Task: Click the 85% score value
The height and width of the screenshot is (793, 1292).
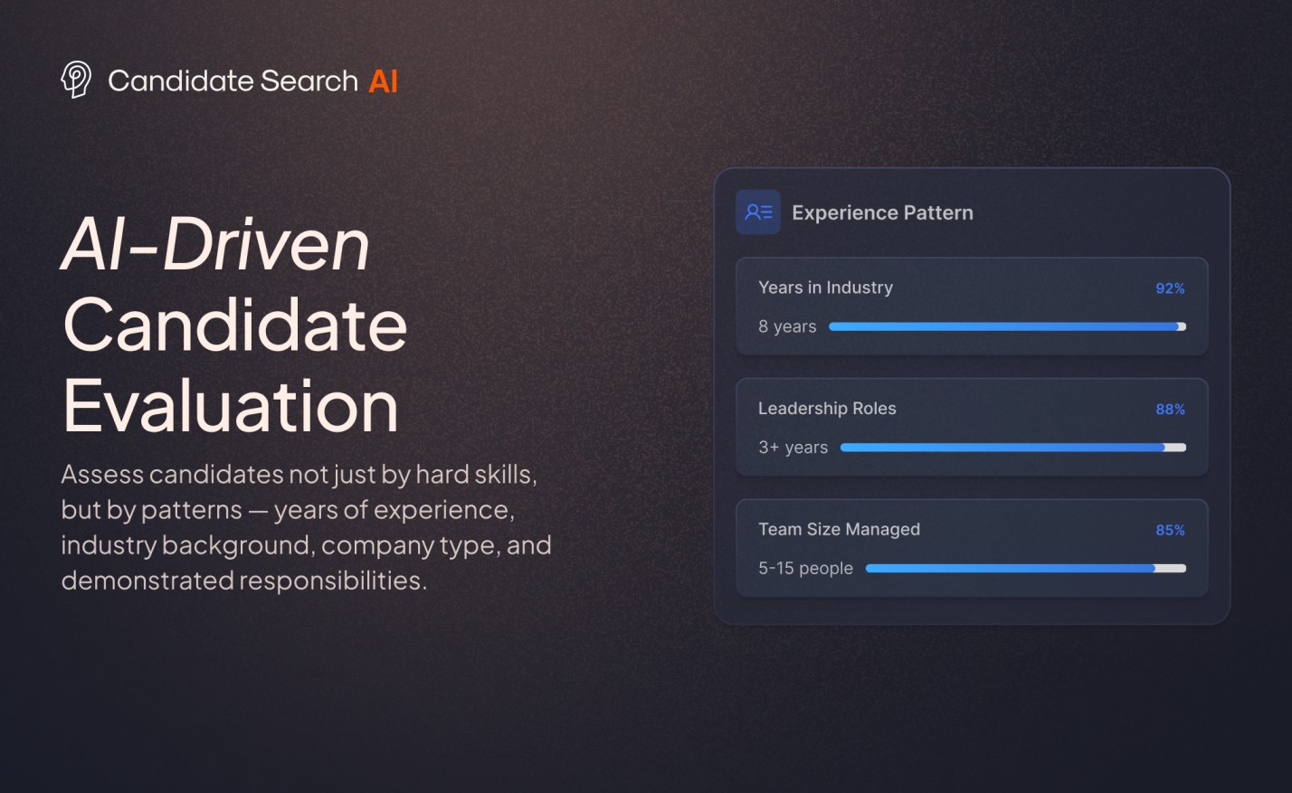Action: point(1170,531)
